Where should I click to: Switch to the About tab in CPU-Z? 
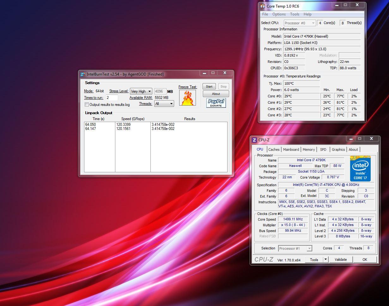tap(353, 150)
